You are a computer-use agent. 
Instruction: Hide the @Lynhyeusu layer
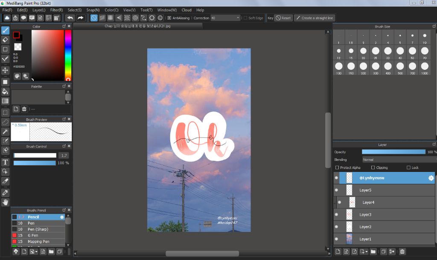[336, 178]
